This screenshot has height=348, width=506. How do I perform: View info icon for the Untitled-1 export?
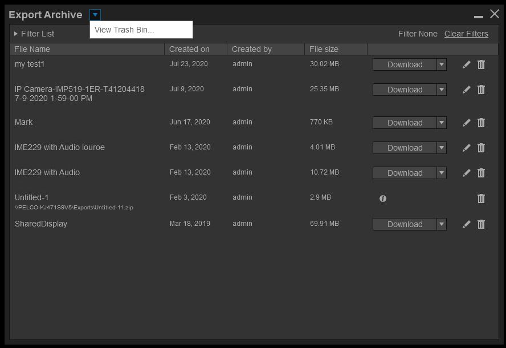tap(383, 199)
